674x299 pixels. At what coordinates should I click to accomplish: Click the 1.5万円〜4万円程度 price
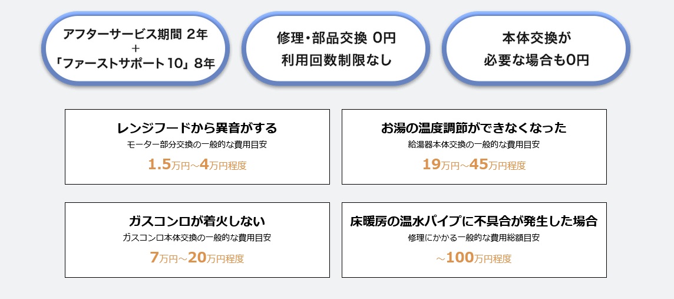tap(197, 165)
